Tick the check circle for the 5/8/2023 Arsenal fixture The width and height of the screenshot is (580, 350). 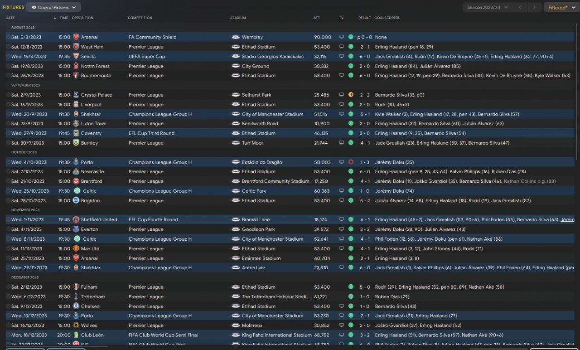coord(8,37)
